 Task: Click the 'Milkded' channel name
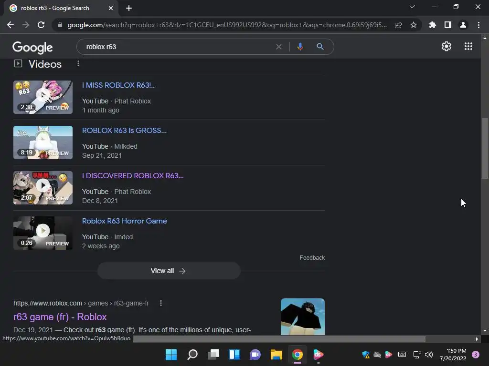[x=126, y=146]
